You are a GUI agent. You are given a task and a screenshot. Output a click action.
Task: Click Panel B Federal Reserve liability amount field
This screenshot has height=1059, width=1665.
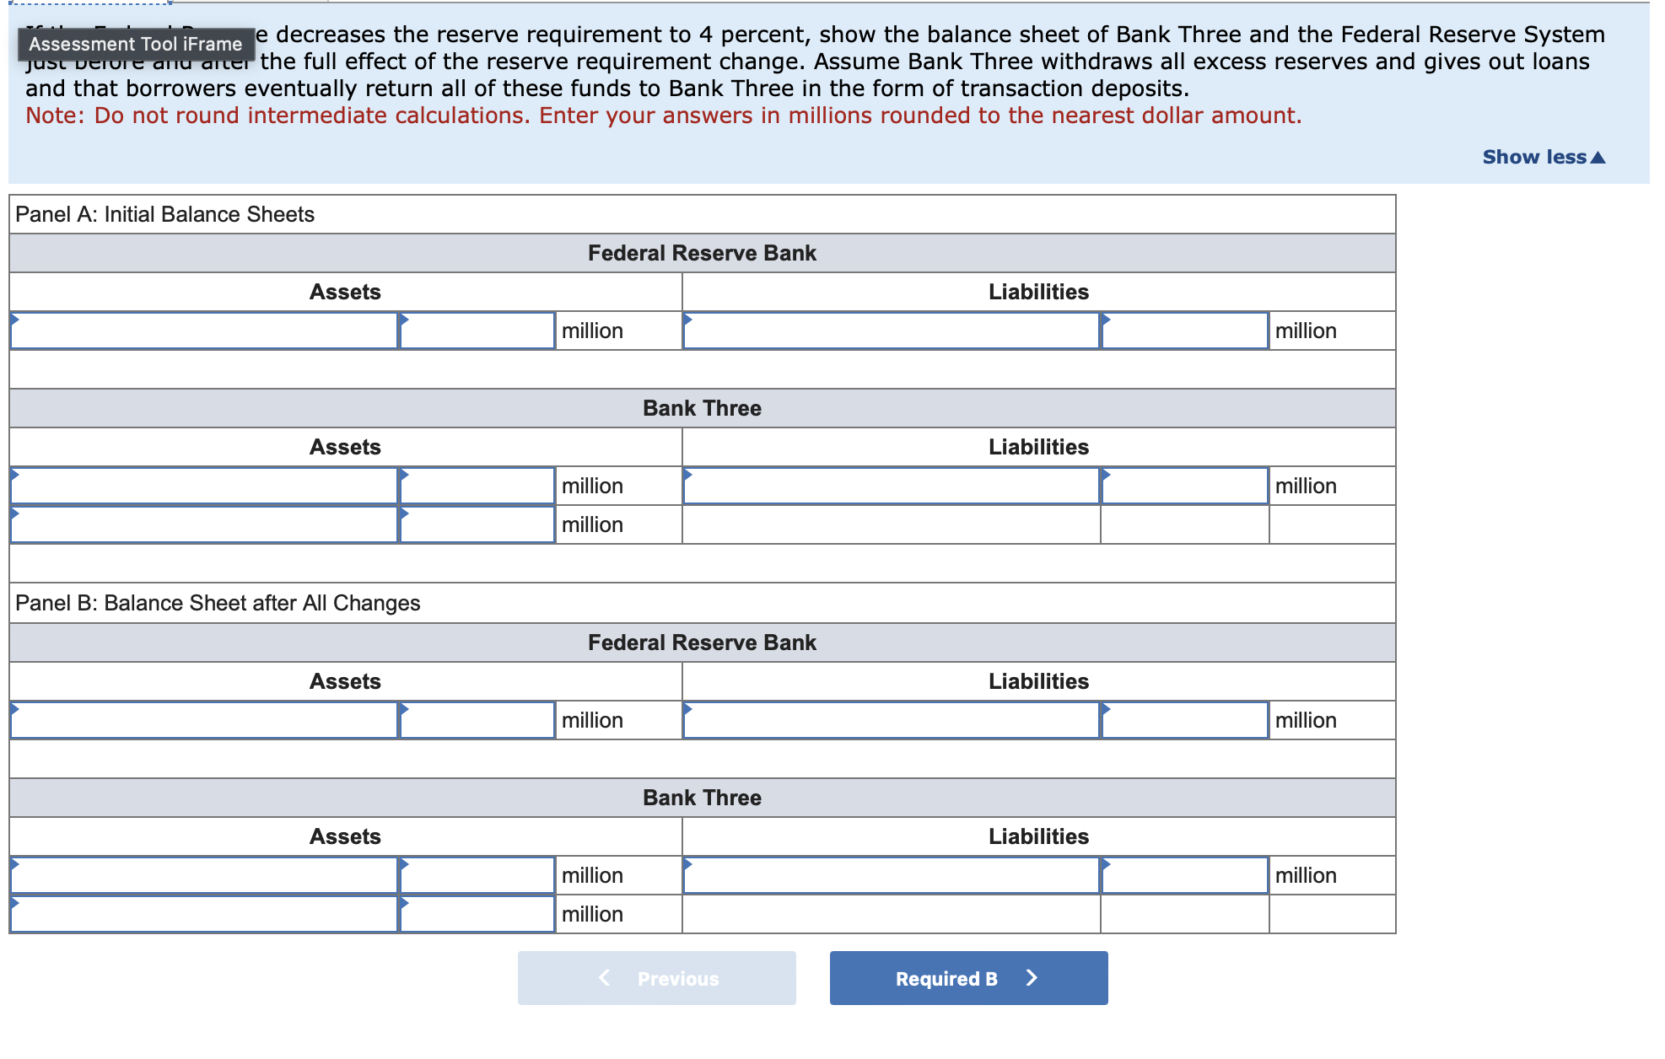pos(1184,720)
